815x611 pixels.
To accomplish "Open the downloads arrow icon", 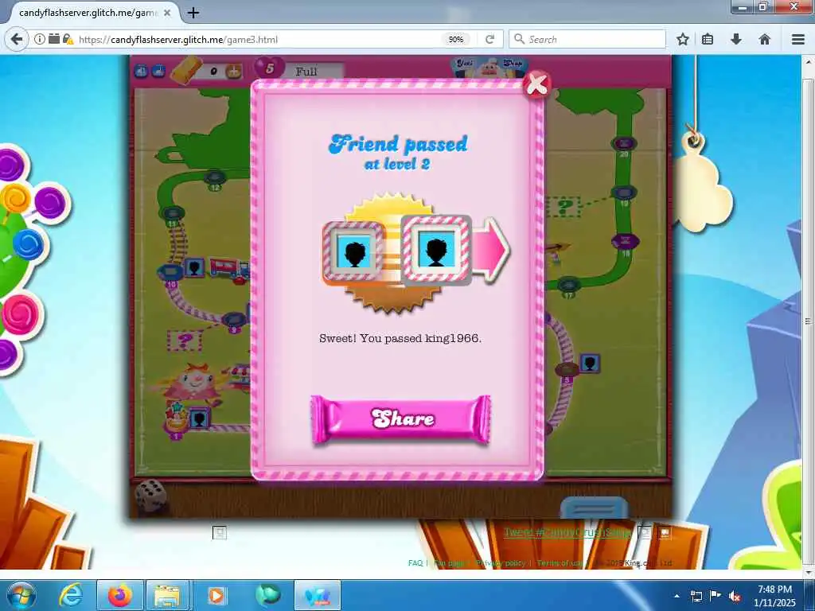I will 736,40.
